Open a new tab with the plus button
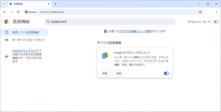 (x=56, y=4)
